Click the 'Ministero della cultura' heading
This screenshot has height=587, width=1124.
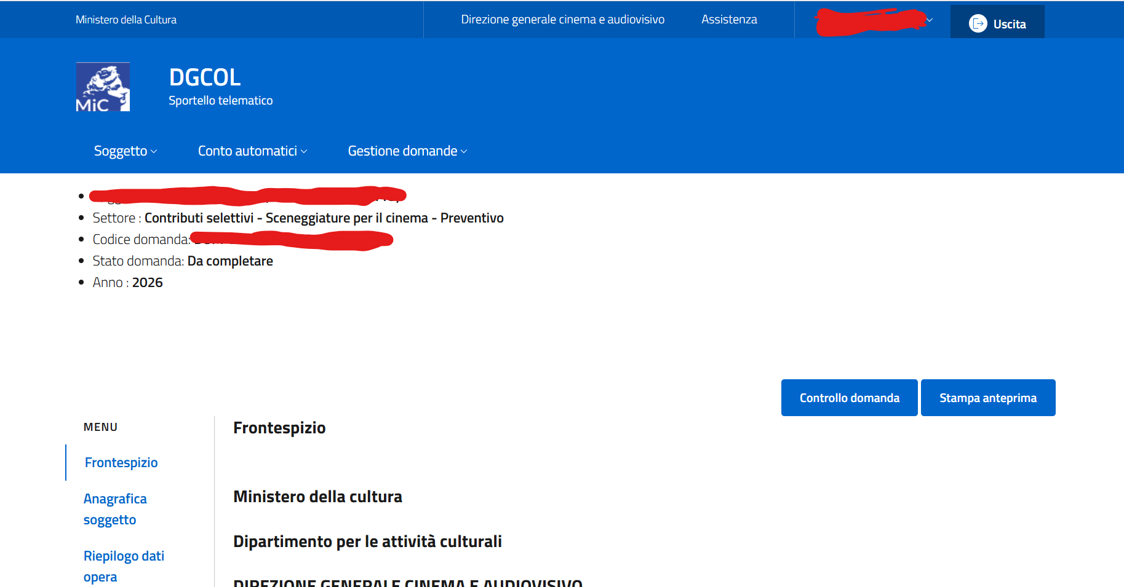(x=317, y=497)
